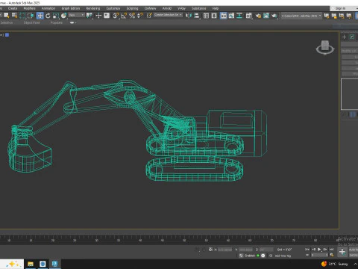Play the animation
This screenshot has width=358, height=269.
pos(319,250)
